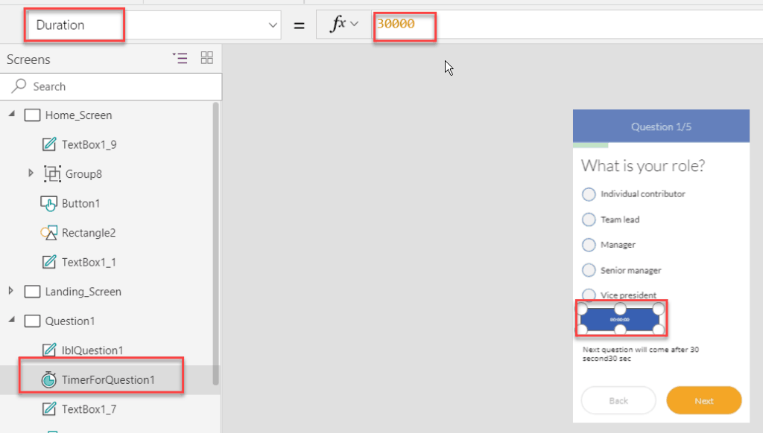Click the TimerForQuestion1 timer icon
The image size is (763, 433).
coord(48,379)
